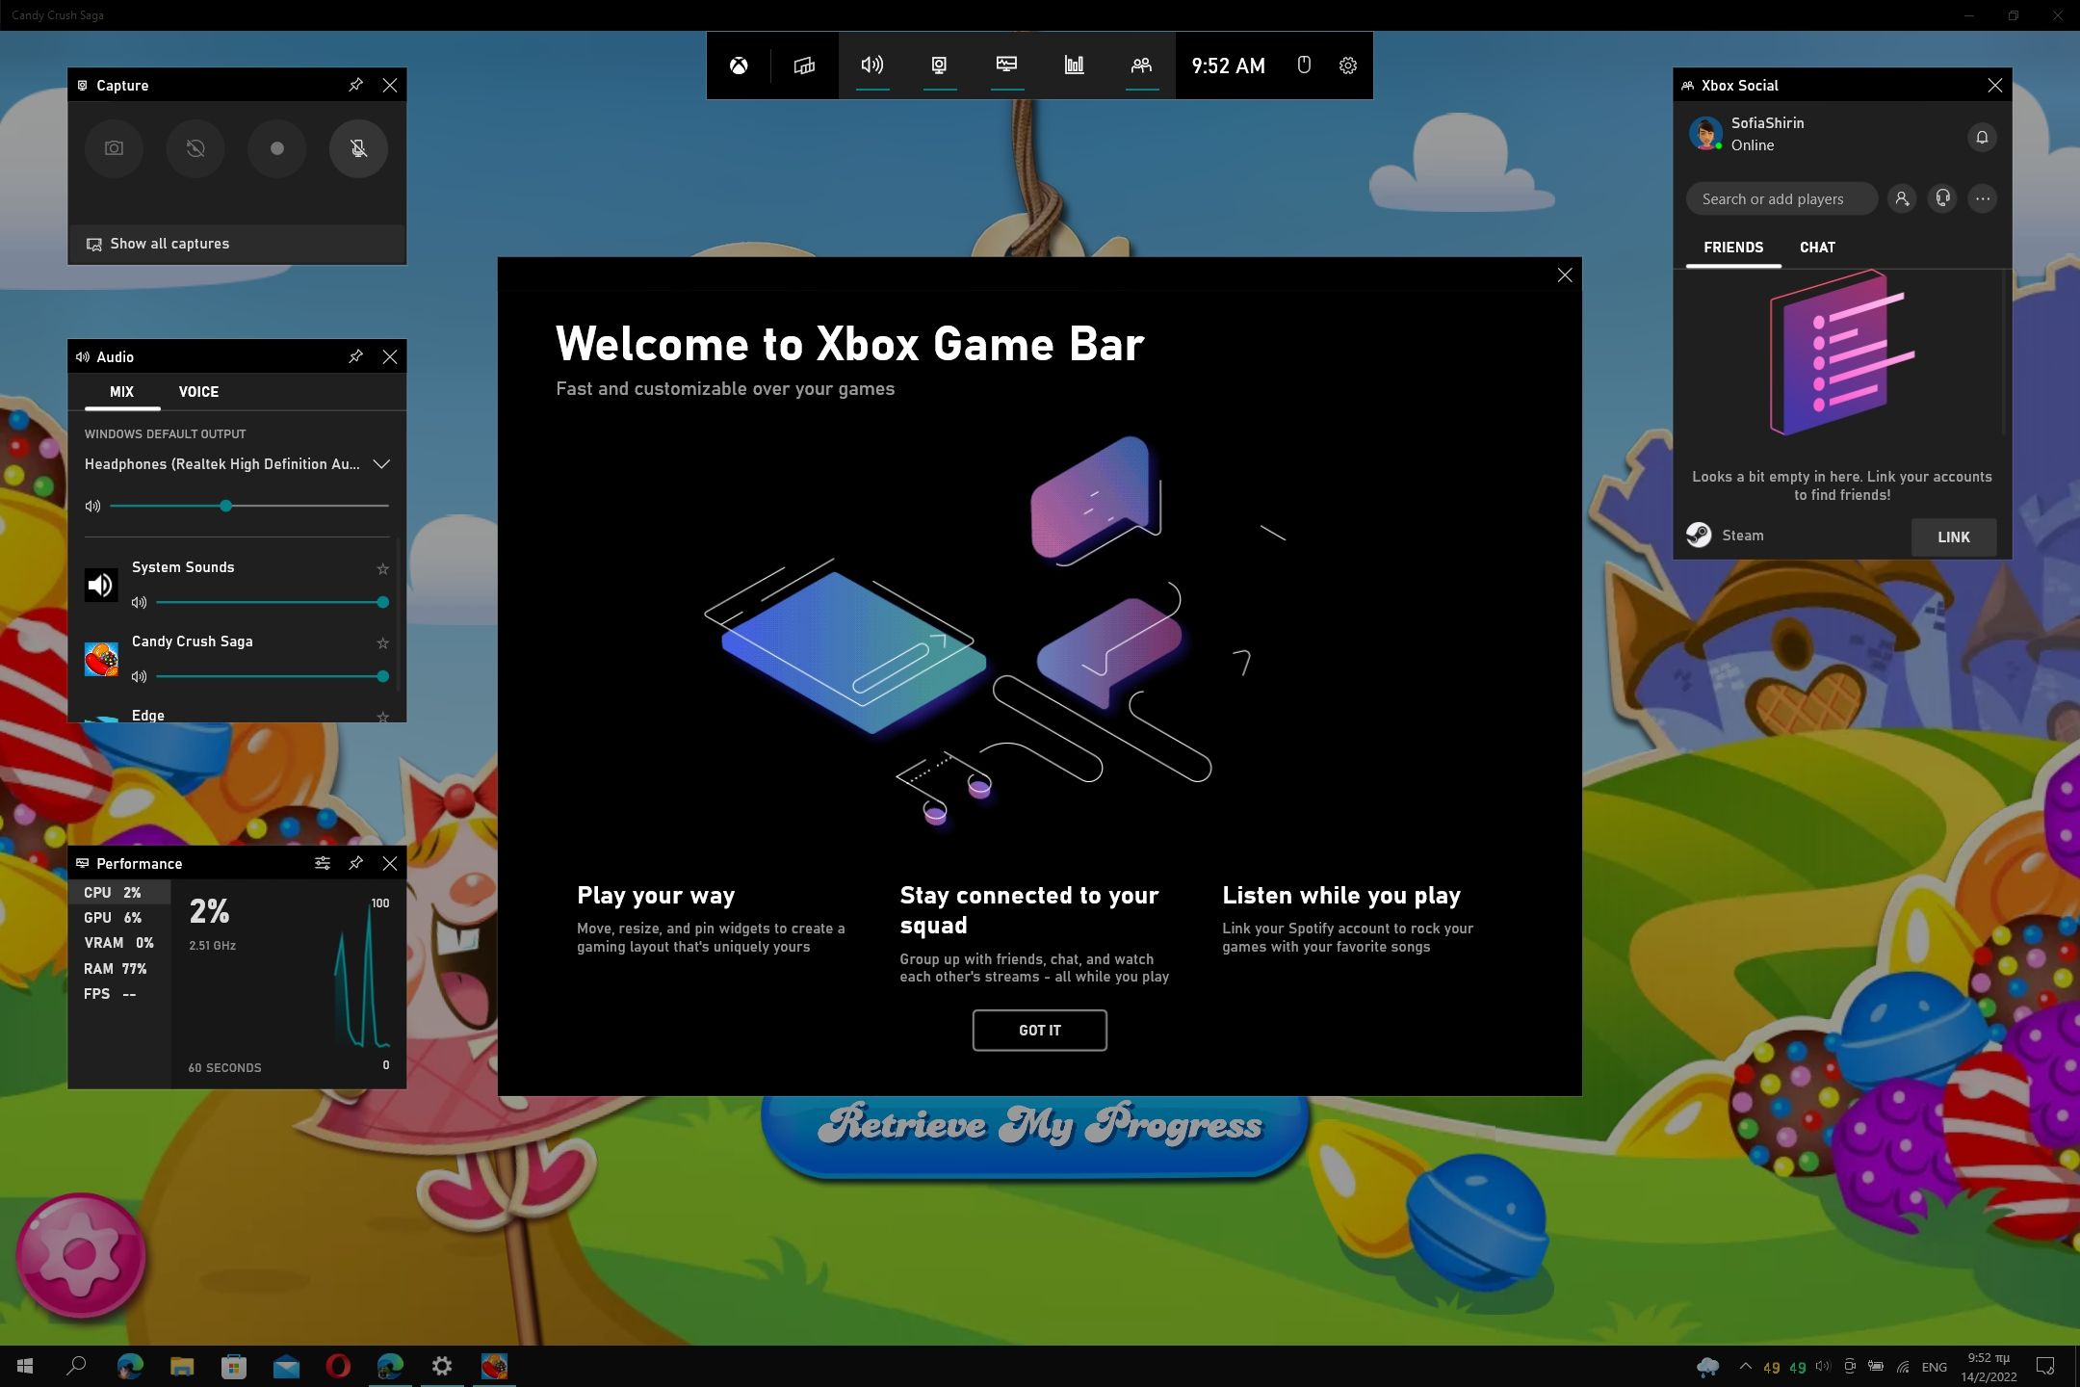Start recording with the record button
This screenshot has height=1387, width=2080.
point(277,148)
